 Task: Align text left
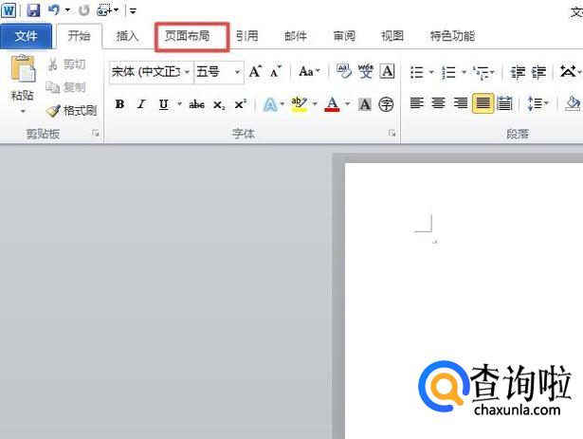tap(417, 103)
